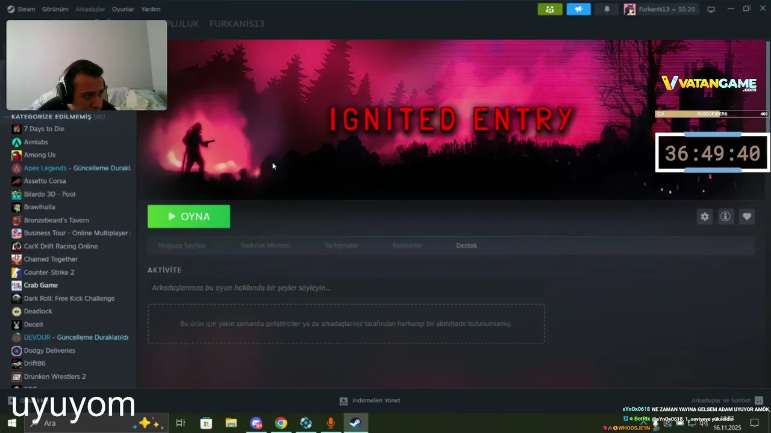Show game info icon
Image resolution: width=771 pixels, height=433 pixels.
click(725, 216)
